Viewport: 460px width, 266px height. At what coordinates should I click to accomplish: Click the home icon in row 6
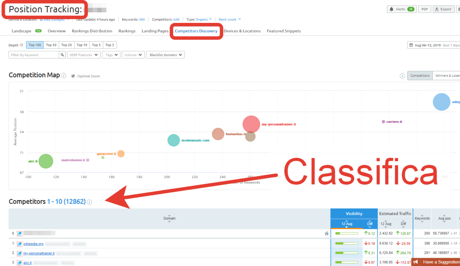tap(327, 233)
